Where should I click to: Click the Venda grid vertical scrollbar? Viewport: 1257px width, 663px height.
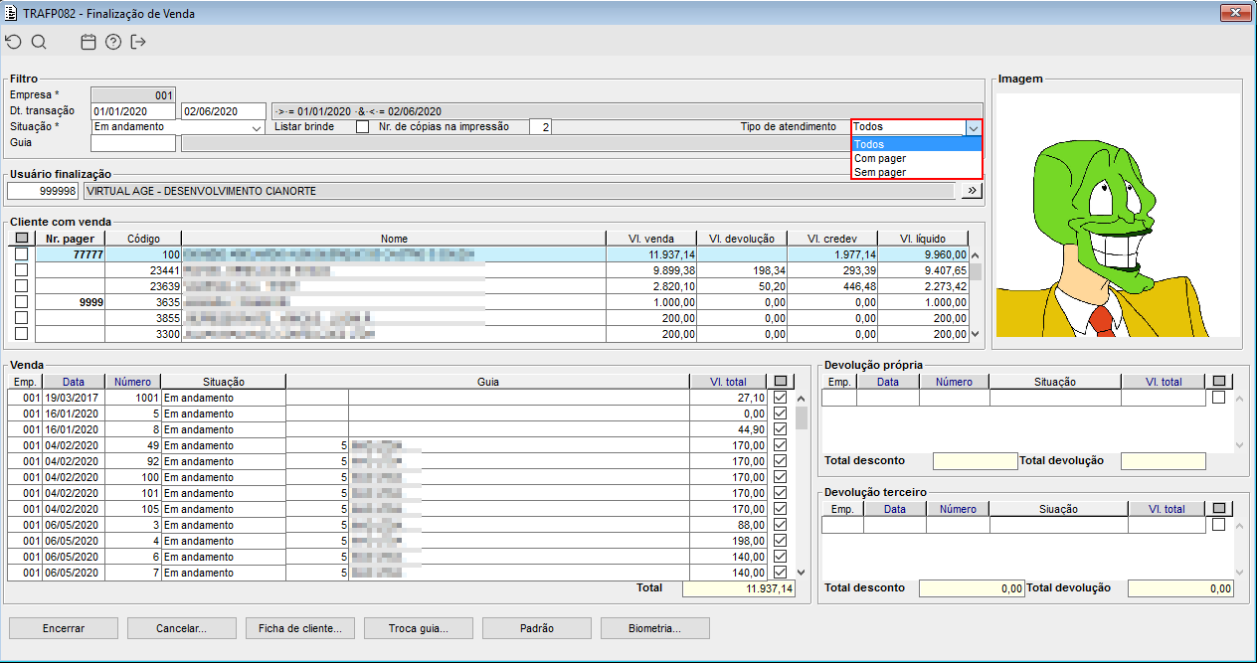pyautogui.click(x=802, y=477)
